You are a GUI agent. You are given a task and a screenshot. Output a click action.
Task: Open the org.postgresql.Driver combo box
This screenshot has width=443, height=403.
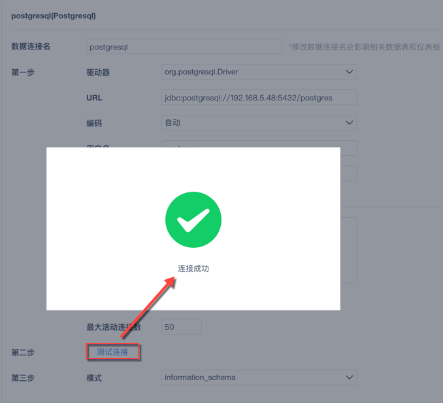tap(259, 72)
